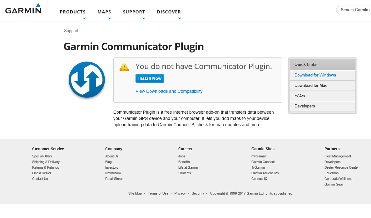
Task: Open Dealer Resource Center link
Action: click(341, 168)
